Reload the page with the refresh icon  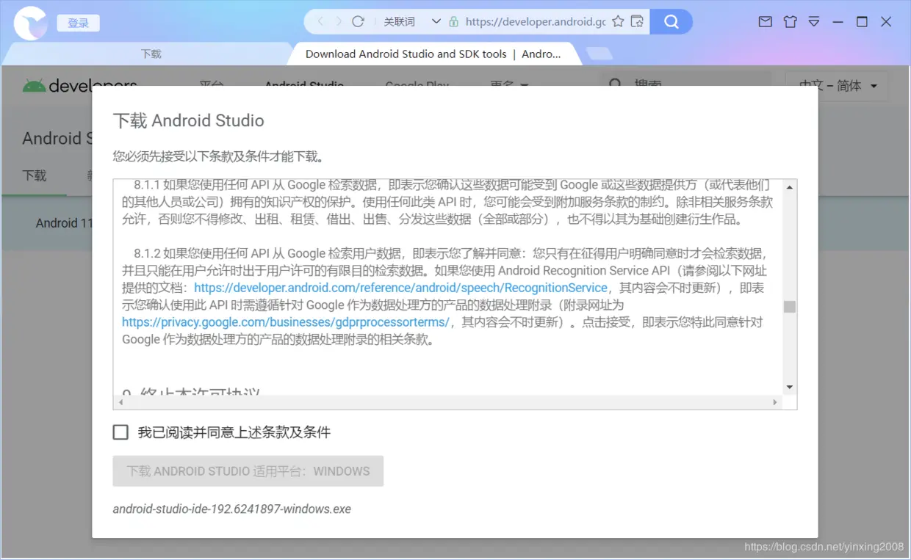(359, 21)
